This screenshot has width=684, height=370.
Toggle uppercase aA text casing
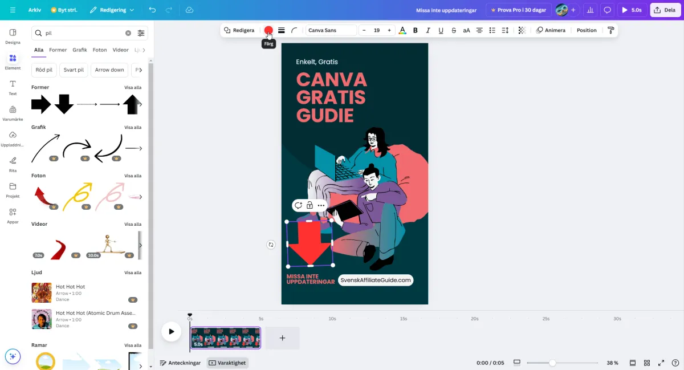(466, 30)
